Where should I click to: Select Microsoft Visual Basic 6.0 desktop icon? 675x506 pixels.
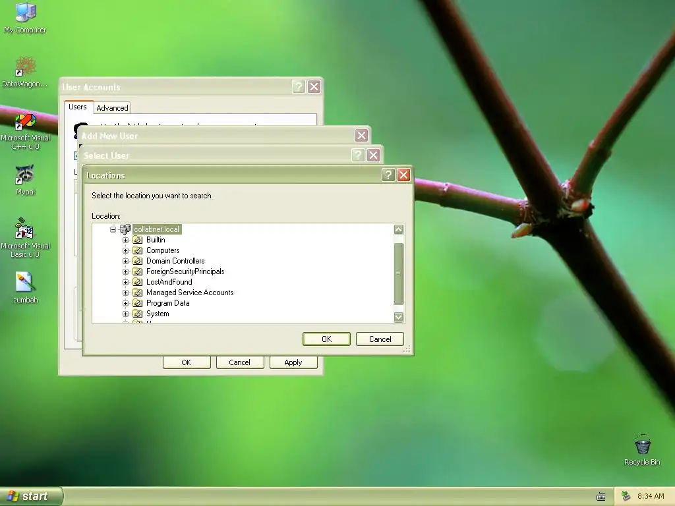[25, 228]
